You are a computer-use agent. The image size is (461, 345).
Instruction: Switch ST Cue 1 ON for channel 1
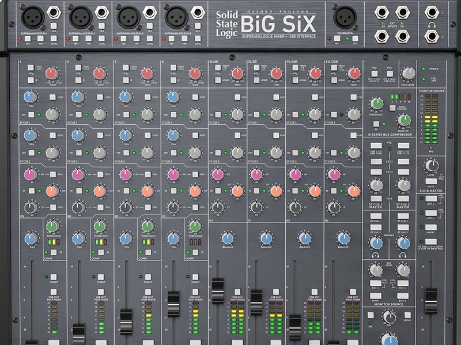(31, 114)
